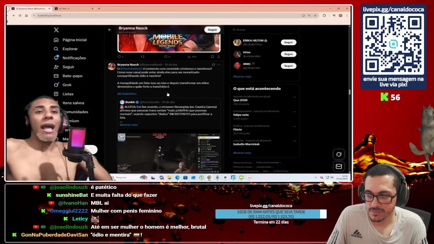The width and height of the screenshot is (434, 244).
Task: Open the browser extensions puzzle icon
Action: click(x=324, y=16)
